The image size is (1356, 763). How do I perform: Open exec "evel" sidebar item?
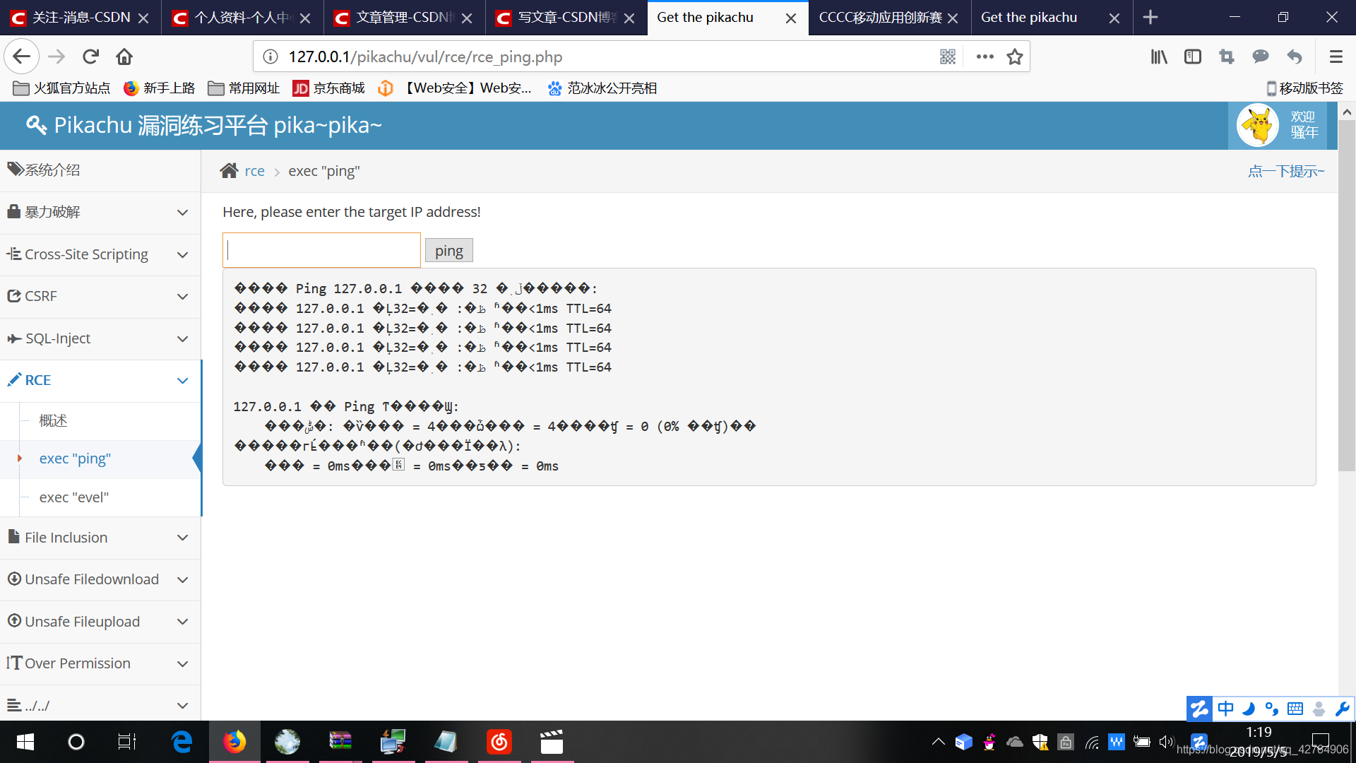tap(74, 497)
